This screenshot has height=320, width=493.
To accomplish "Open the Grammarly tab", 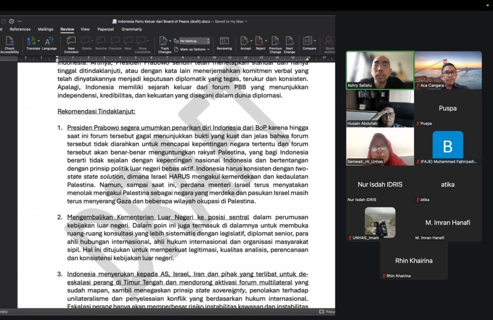I will click(x=131, y=29).
